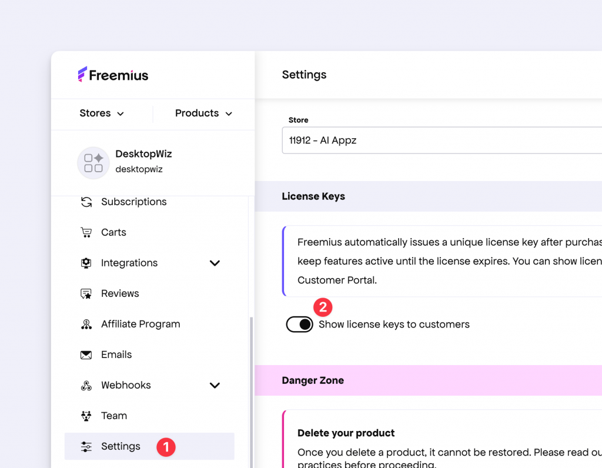Click the sidebar vertical scrollbar
Image resolution: width=602 pixels, height=468 pixels.
pyautogui.click(x=252, y=392)
